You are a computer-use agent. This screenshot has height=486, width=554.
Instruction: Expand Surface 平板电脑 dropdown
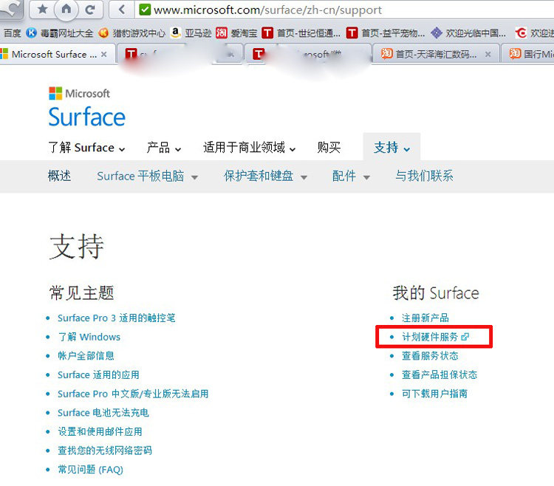[147, 176]
